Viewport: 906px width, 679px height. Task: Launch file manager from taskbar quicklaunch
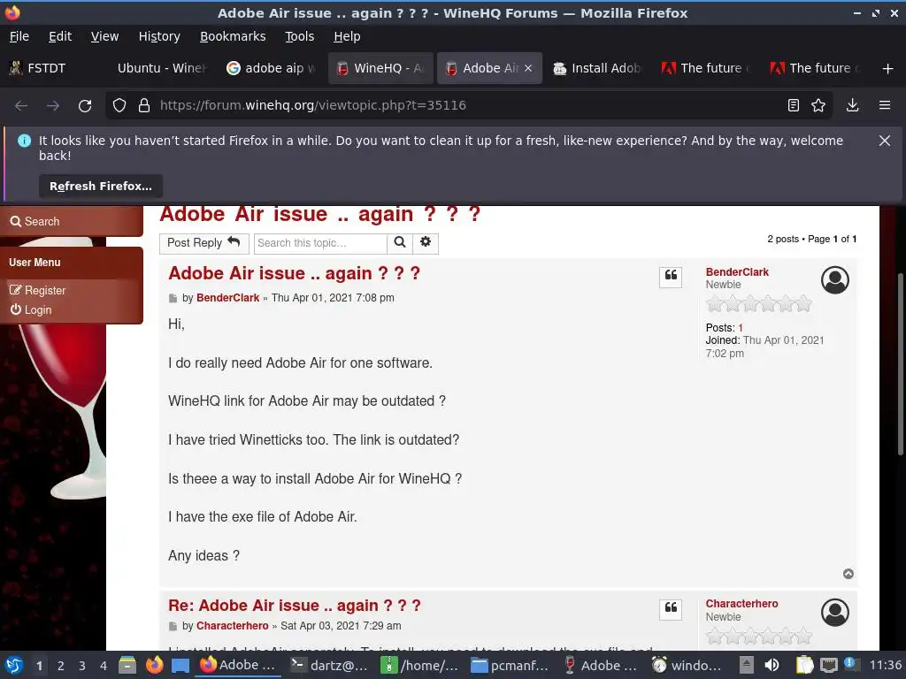pyautogui.click(x=127, y=666)
